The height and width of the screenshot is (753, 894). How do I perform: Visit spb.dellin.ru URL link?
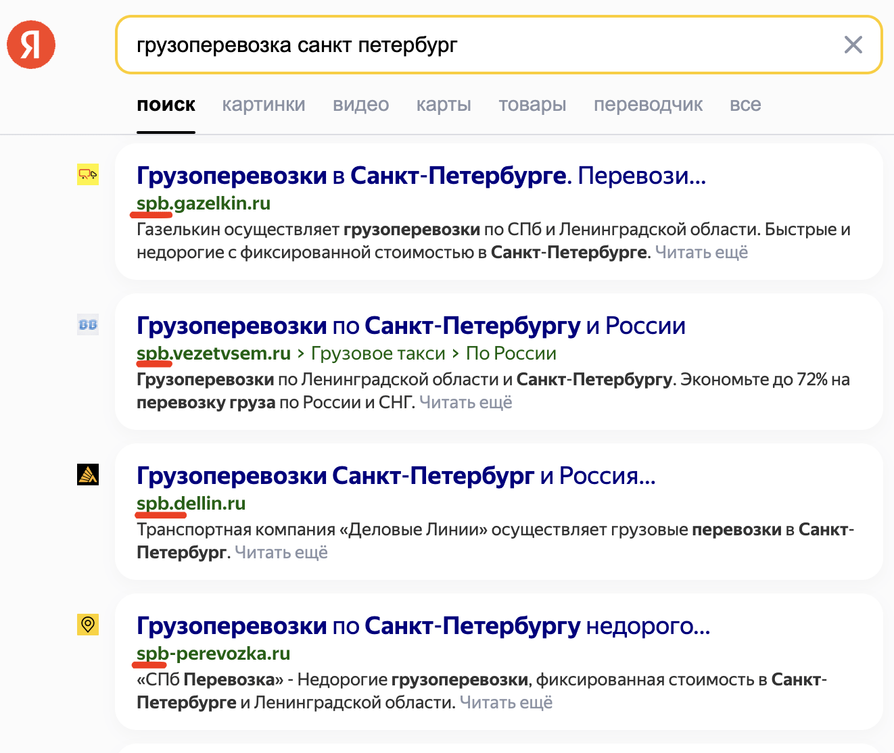point(191,504)
